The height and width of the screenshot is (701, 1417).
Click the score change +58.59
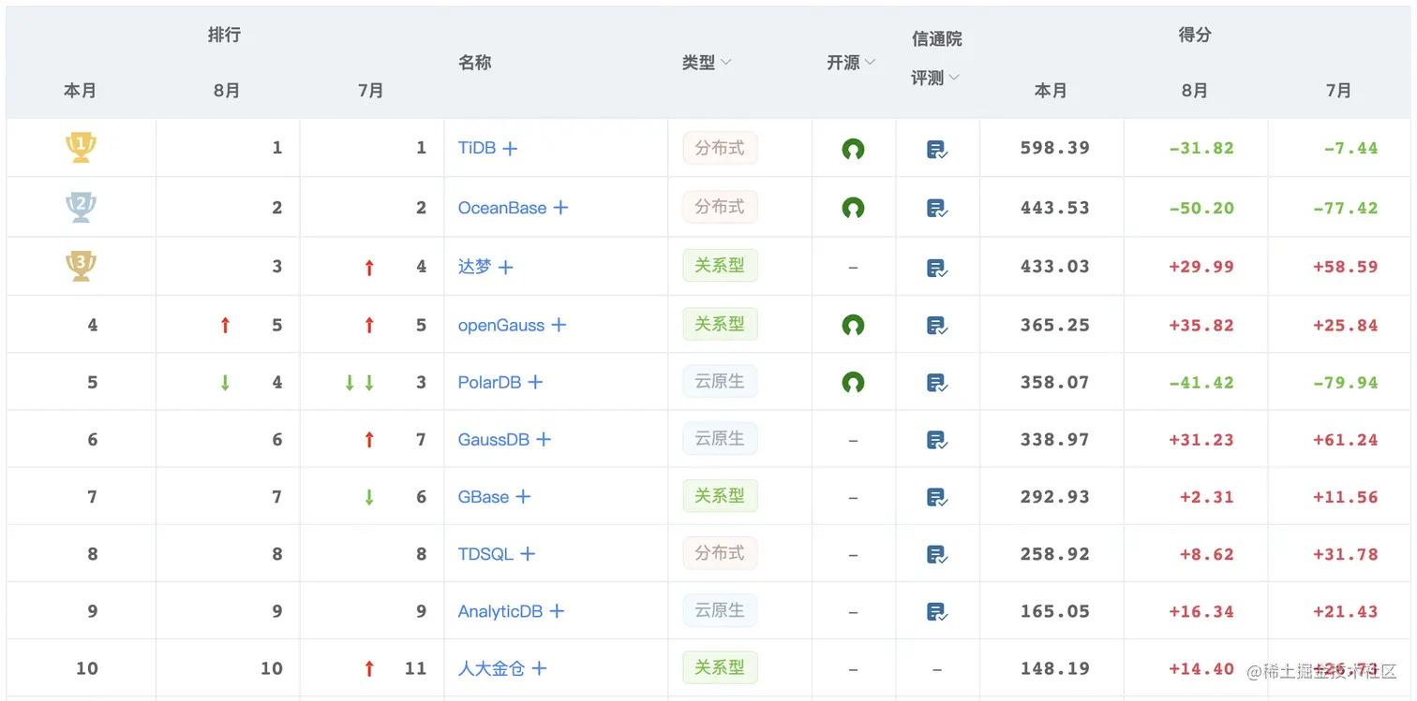[x=1346, y=267]
